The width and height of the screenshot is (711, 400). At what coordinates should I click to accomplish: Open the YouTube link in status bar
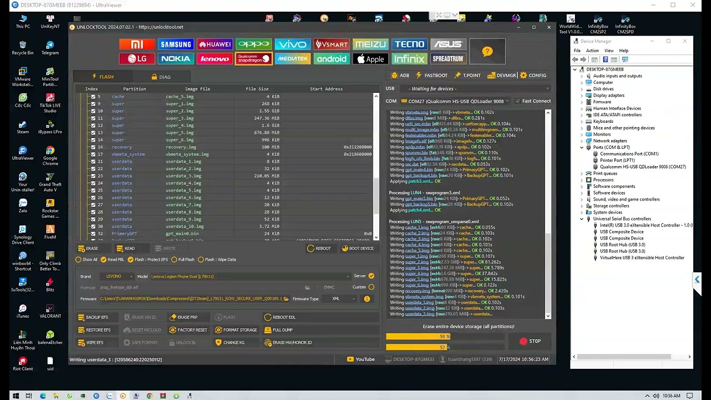(x=361, y=359)
